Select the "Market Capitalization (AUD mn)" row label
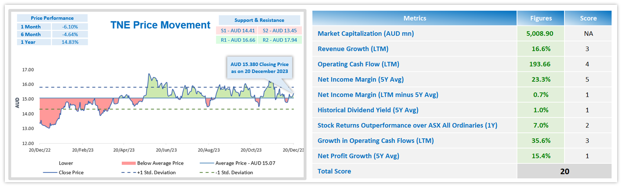The image size is (622, 187). 365,34
